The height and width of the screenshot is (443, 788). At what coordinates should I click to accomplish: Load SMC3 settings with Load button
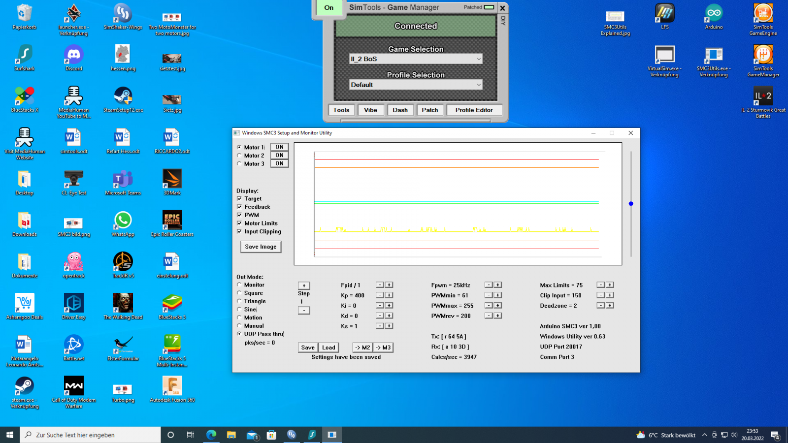(328, 348)
